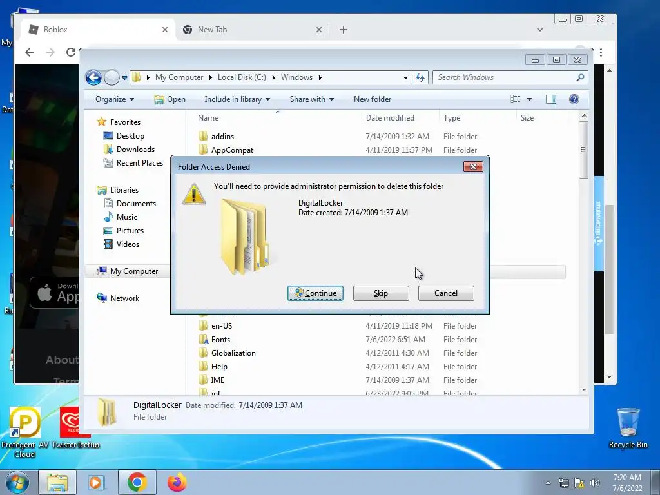Close the Folder Access Denied dialog

[x=473, y=167]
